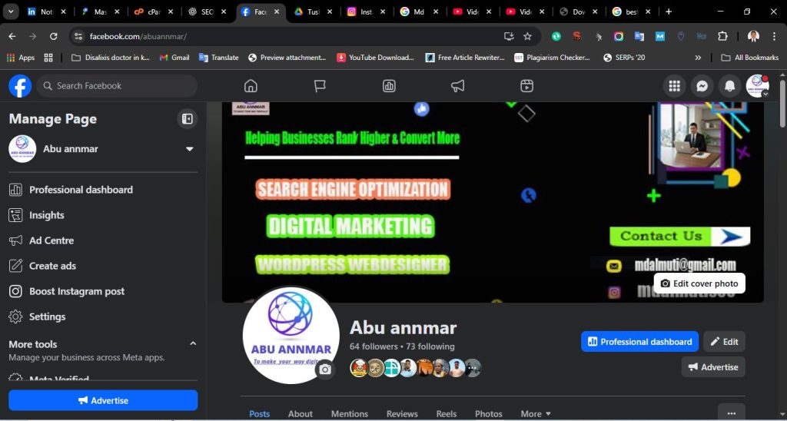Viewport: 787px width, 421px height.
Task: Go back to previous page
Action: (x=12, y=36)
